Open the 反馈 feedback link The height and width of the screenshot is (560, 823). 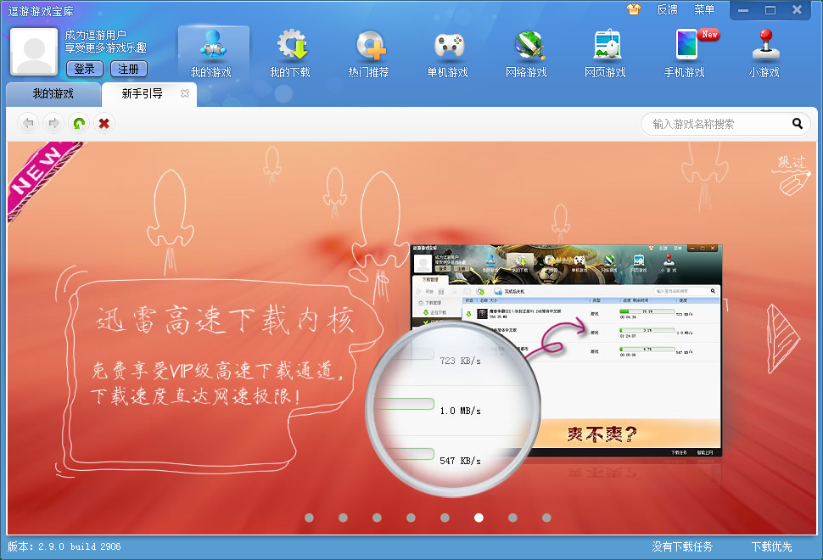[x=667, y=9]
